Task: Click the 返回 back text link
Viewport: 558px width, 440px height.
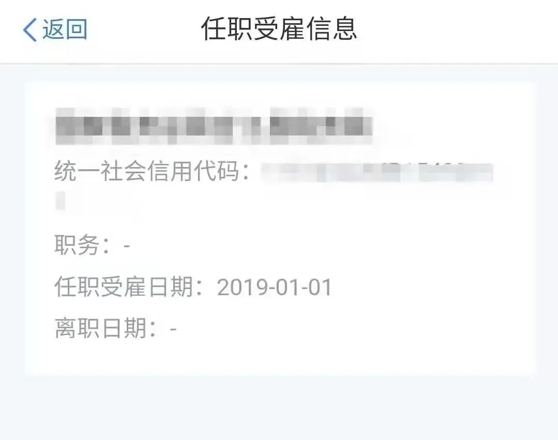Action: [x=65, y=29]
